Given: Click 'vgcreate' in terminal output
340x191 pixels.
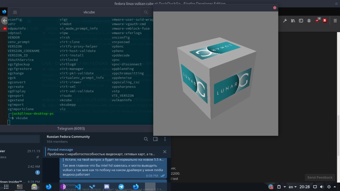Looking at the screenshot, I should tap(16, 87).
